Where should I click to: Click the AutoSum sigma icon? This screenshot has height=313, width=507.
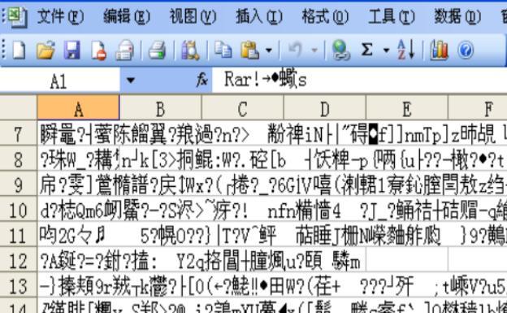click(x=366, y=50)
